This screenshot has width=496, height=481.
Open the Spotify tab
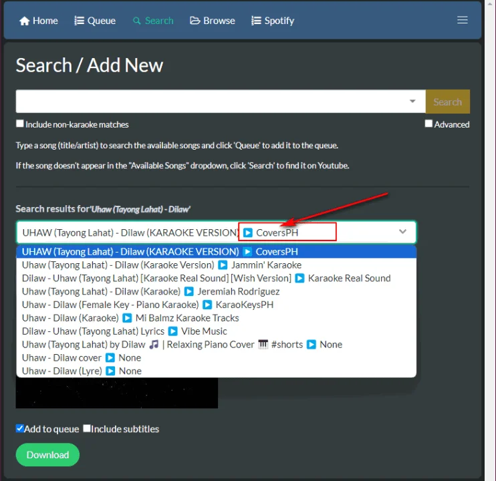273,21
